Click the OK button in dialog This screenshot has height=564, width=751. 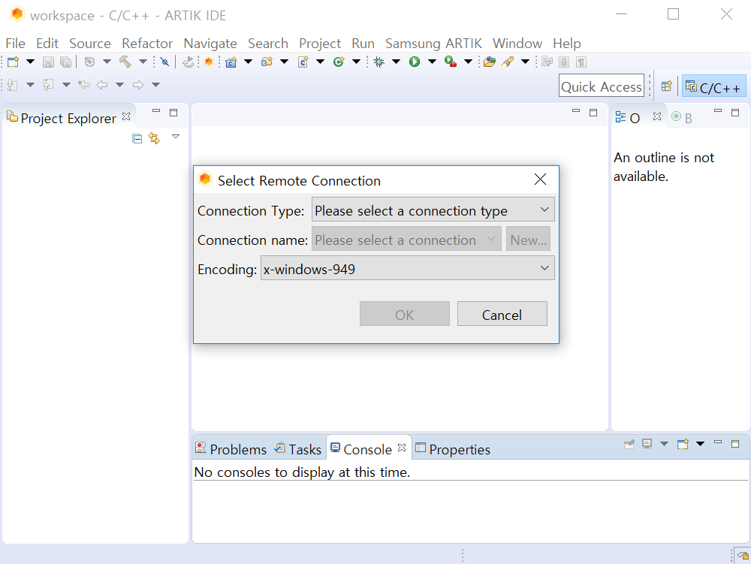pyautogui.click(x=404, y=314)
